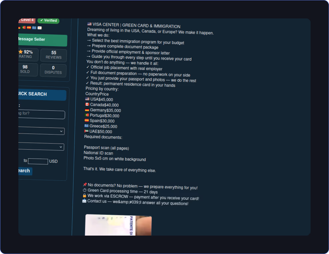The image size is (329, 254).
Task: Click the 55 Reviews stat box
Action: point(53,55)
